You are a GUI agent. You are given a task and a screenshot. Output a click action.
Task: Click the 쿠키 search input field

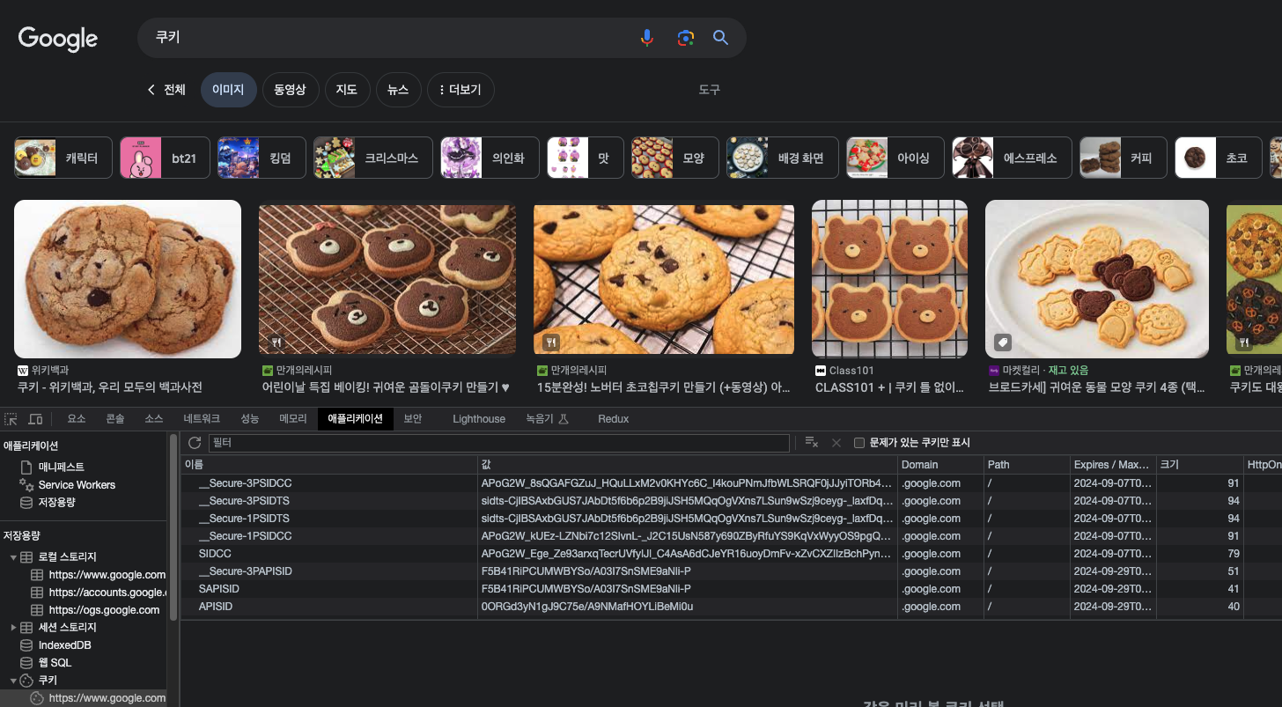point(387,38)
